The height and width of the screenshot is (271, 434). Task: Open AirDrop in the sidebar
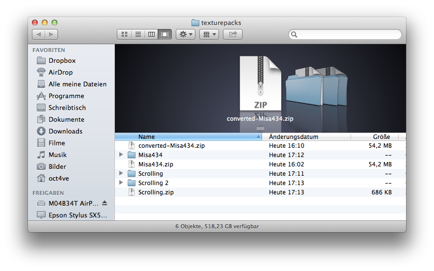coord(60,73)
